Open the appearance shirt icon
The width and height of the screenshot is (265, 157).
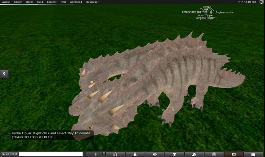(174, 154)
